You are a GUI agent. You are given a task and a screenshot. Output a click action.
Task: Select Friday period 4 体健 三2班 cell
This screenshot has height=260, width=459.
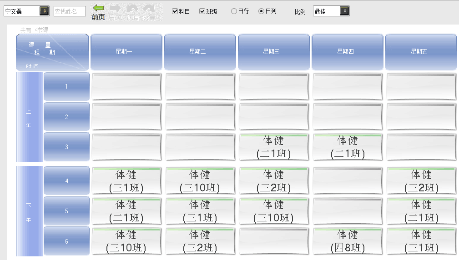tap(421, 181)
